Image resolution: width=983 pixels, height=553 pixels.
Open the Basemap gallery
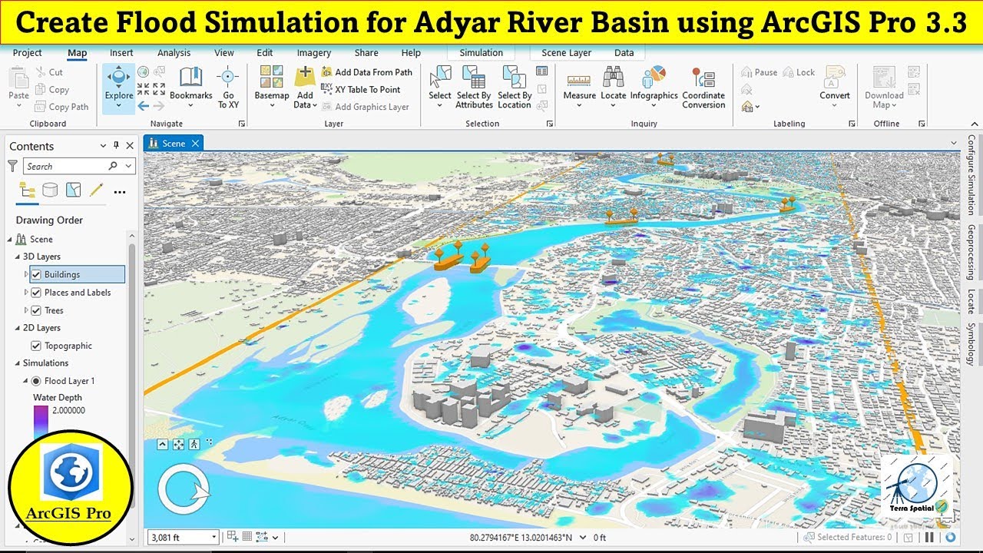(x=272, y=87)
